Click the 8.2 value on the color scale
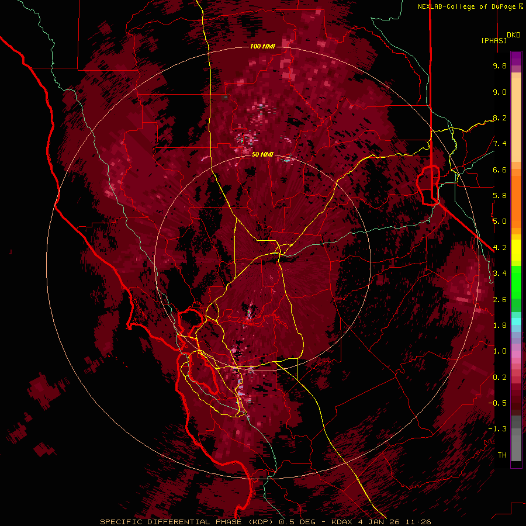Image resolution: width=526 pixels, height=526 pixels. tap(500, 117)
